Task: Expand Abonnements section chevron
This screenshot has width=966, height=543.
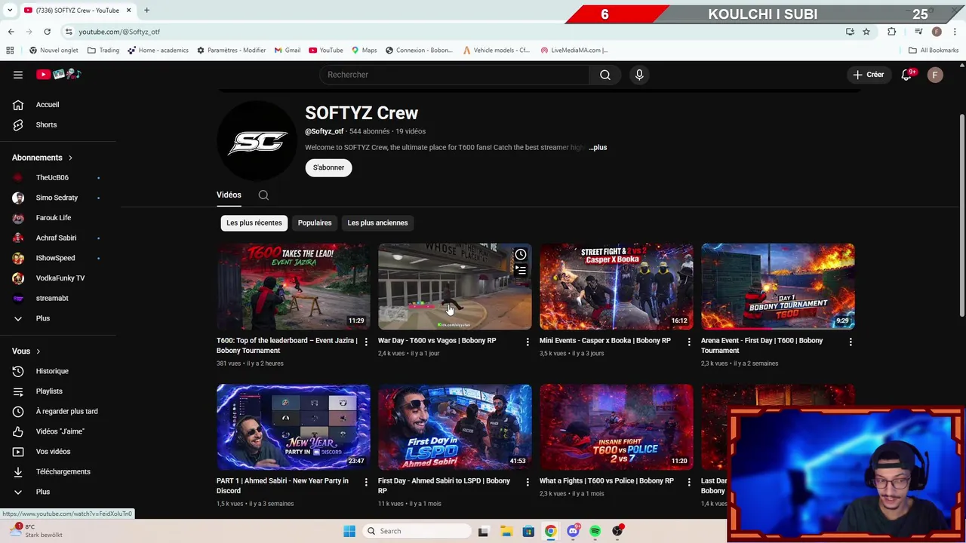Action: (70, 158)
